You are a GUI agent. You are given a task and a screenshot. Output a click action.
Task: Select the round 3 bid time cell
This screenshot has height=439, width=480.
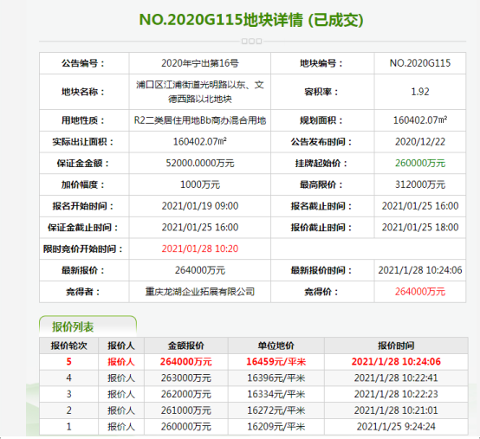coord(396,394)
